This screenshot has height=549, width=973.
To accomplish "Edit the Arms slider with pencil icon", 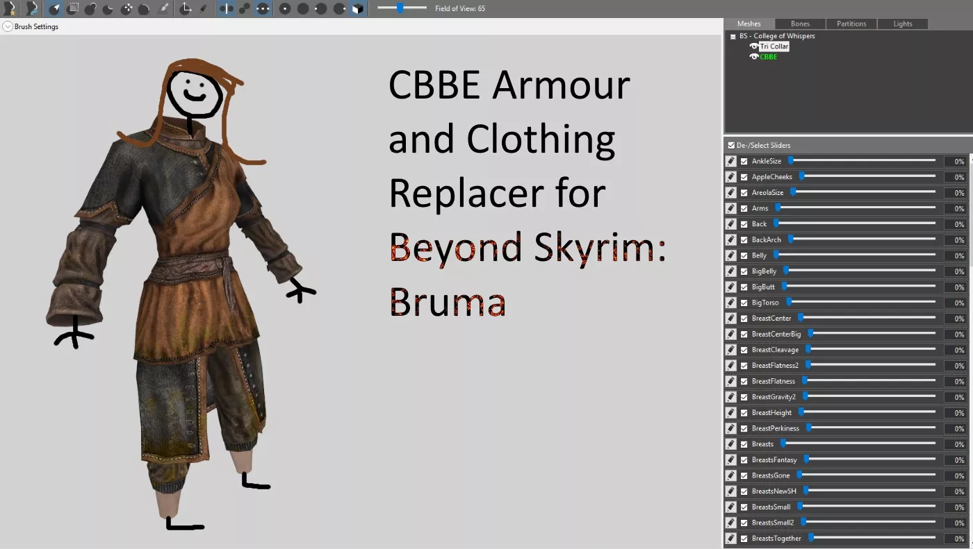I will tap(731, 208).
